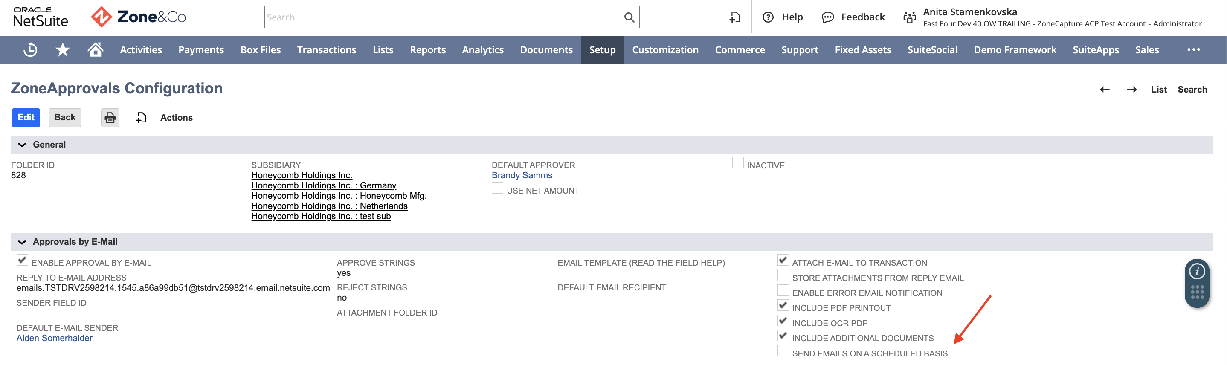This screenshot has width=1227, height=365.
Task: Go to previous record arrow
Action: click(x=1105, y=90)
